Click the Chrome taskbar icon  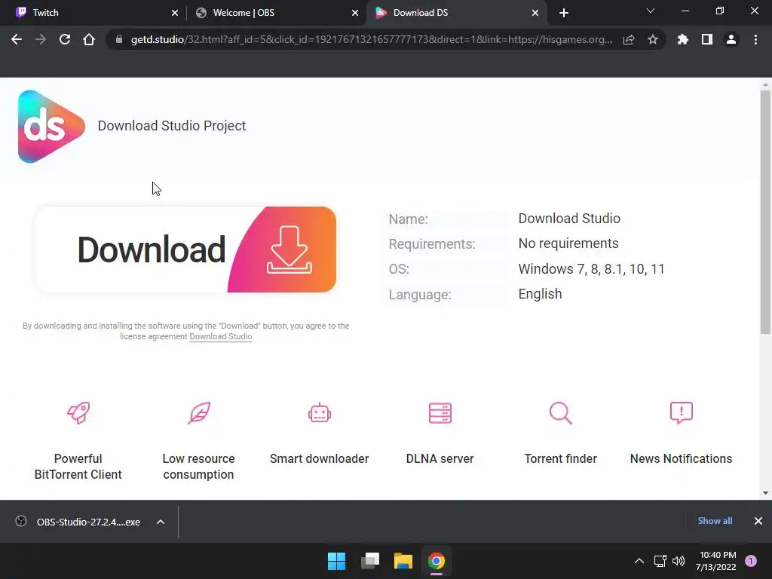pyautogui.click(x=437, y=561)
